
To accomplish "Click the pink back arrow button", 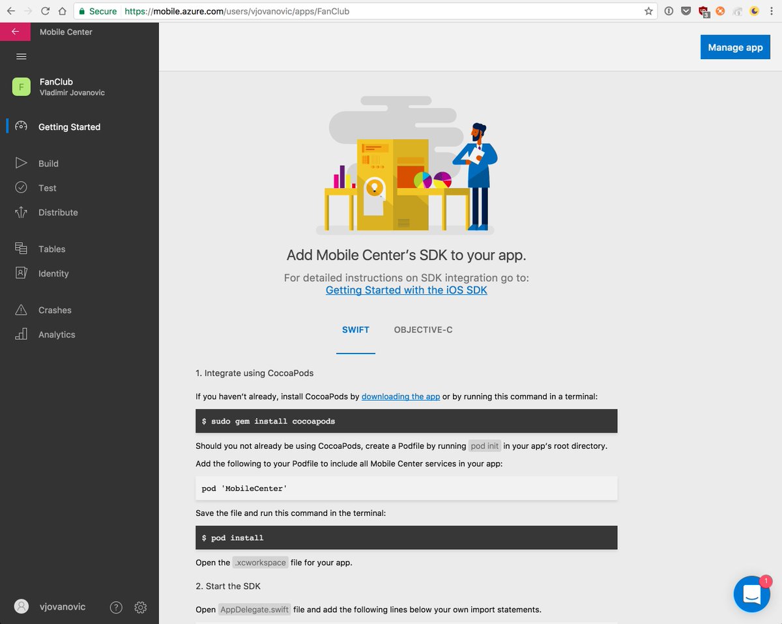I will click(x=15, y=31).
